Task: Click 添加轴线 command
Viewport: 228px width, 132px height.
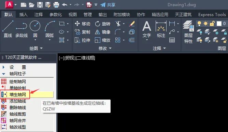Action: [18, 101]
